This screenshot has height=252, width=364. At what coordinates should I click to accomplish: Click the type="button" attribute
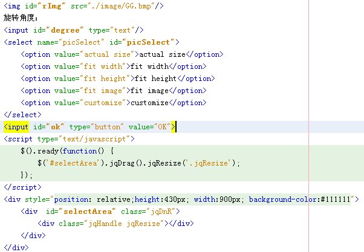tap(97, 127)
